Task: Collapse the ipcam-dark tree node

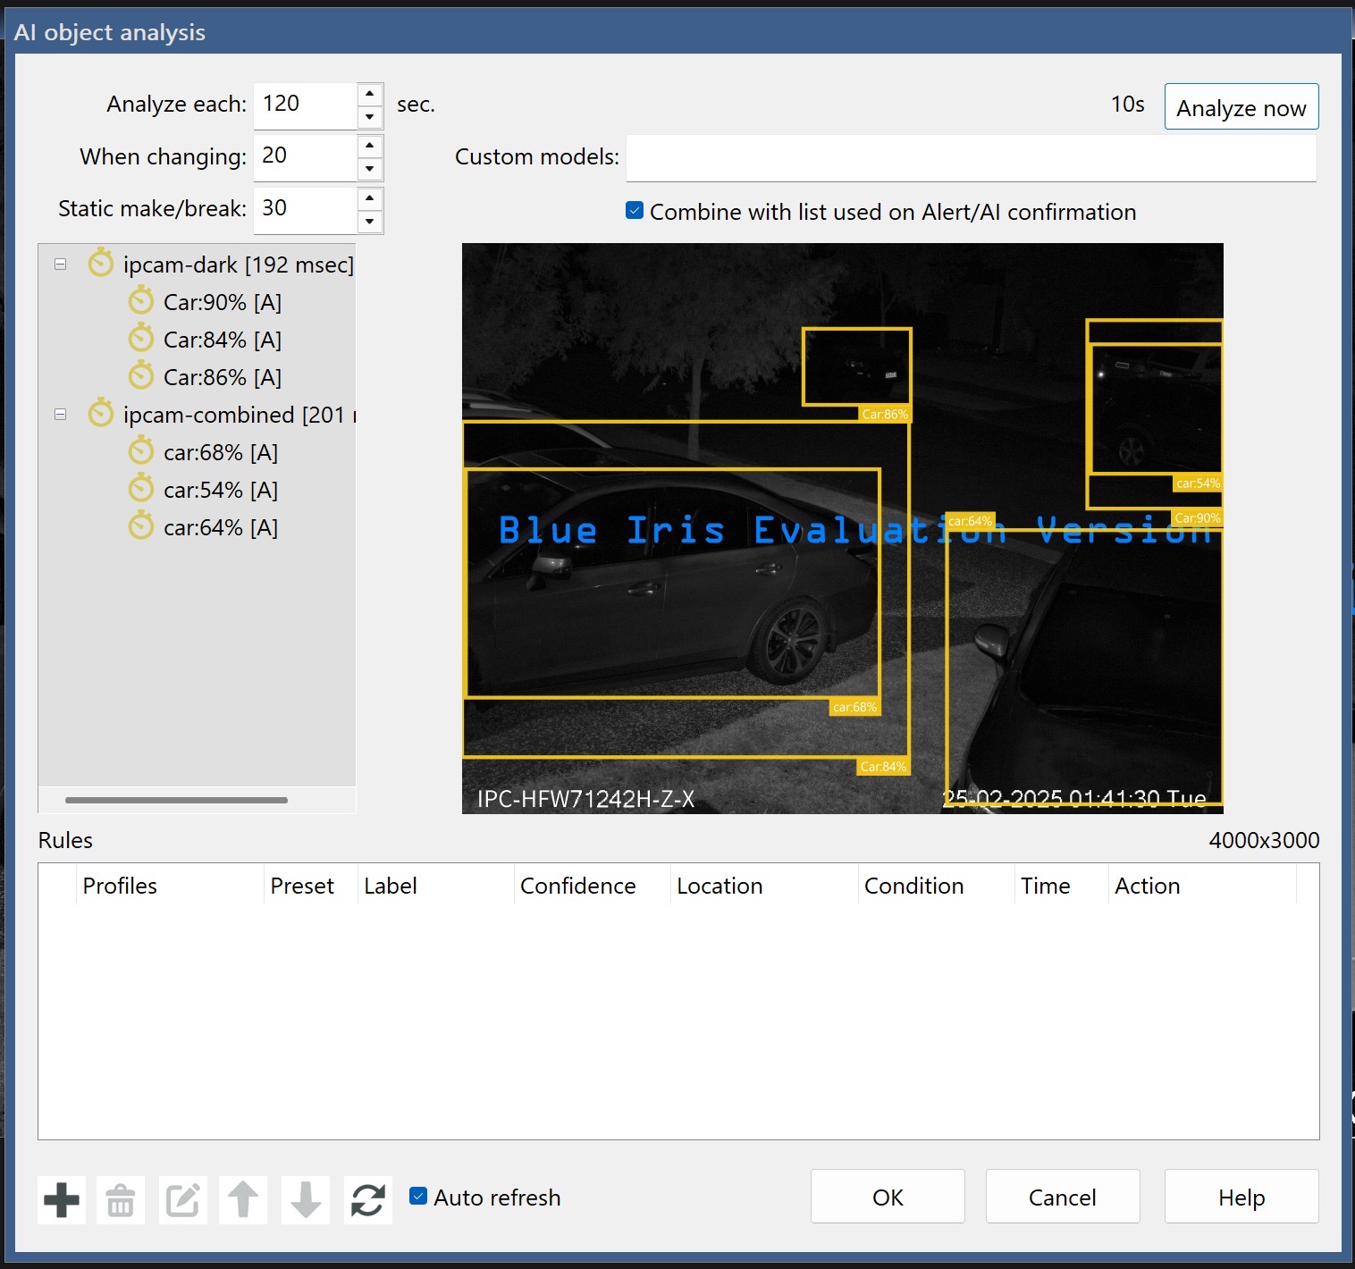Action: tap(61, 265)
